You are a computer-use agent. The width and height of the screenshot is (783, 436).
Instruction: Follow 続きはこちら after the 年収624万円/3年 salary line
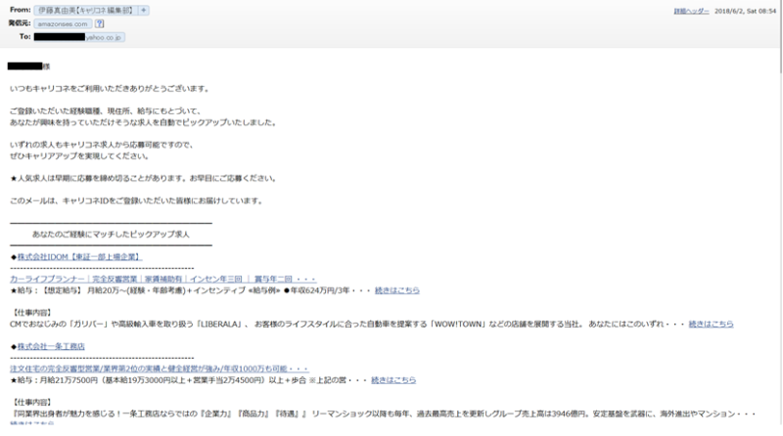tap(397, 290)
